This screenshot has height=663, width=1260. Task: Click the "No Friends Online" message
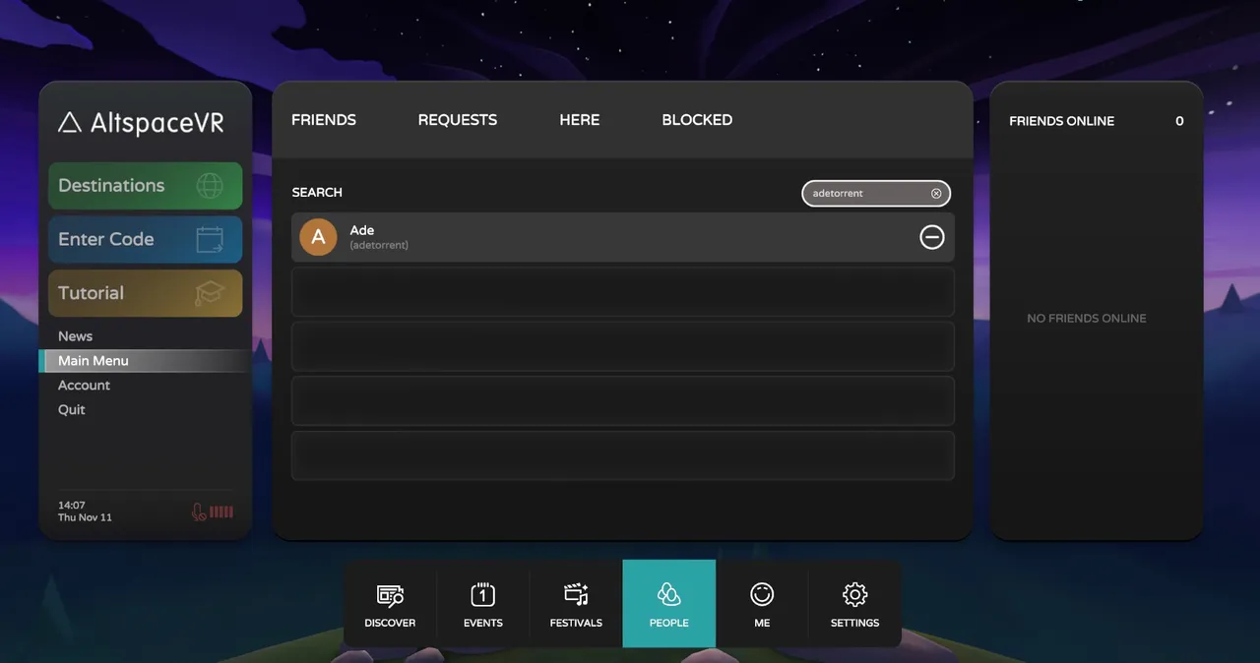coord(1087,319)
